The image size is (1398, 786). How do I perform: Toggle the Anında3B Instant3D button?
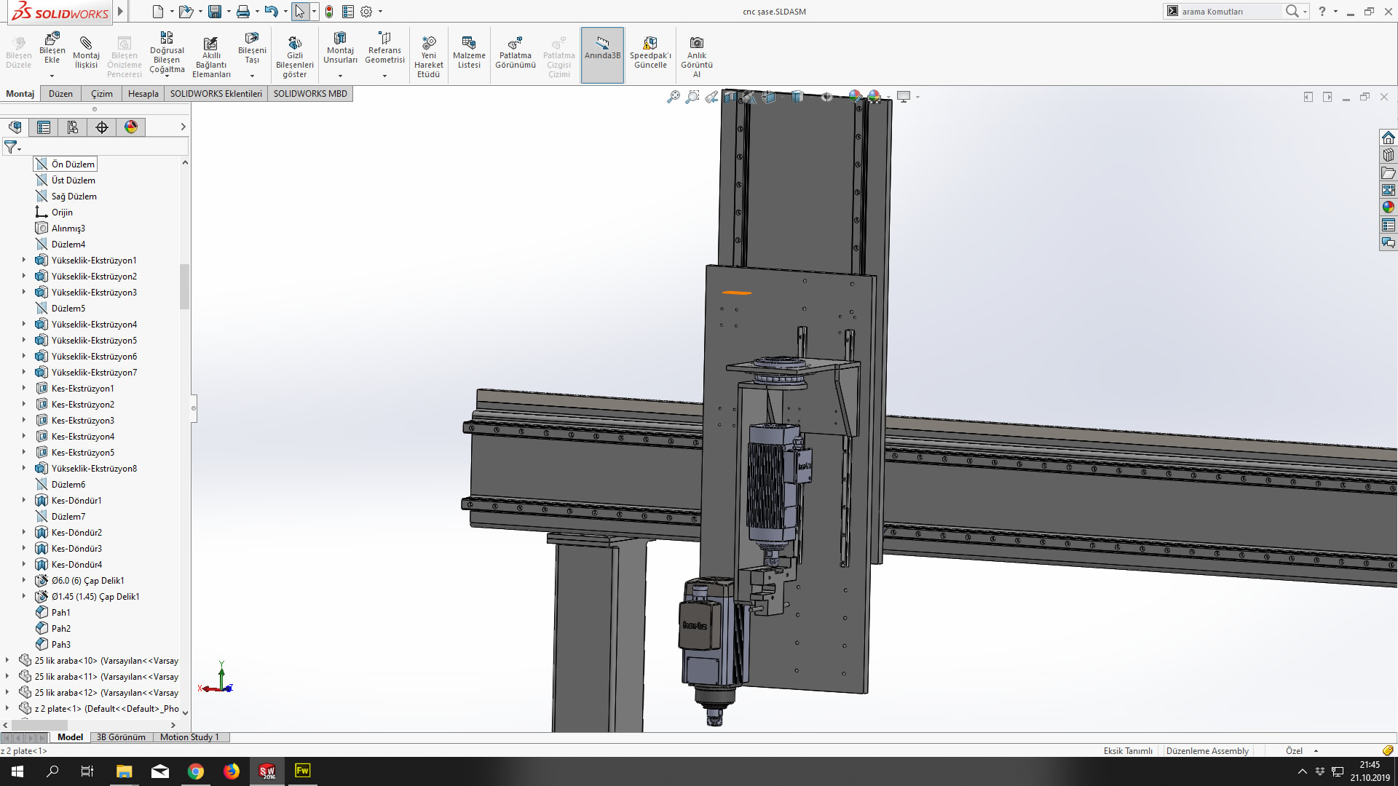click(602, 55)
